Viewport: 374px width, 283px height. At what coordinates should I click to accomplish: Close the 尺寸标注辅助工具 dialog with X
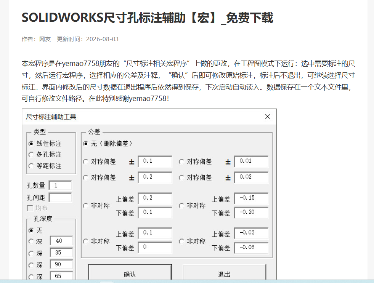pos(267,117)
